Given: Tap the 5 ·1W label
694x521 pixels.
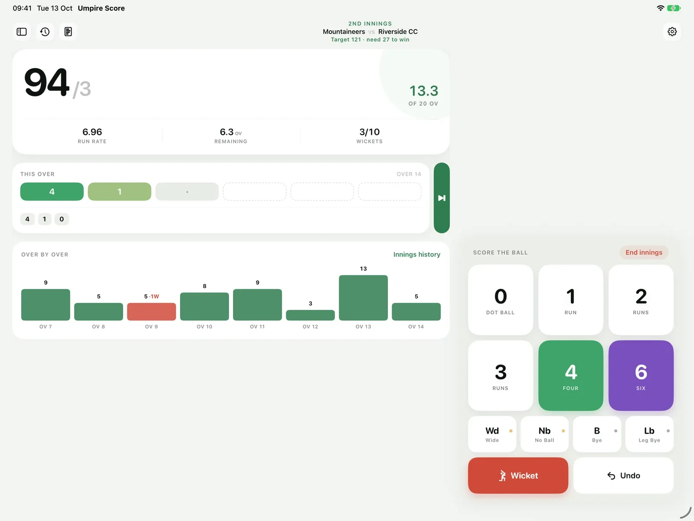Looking at the screenshot, I should tap(151, 297).
